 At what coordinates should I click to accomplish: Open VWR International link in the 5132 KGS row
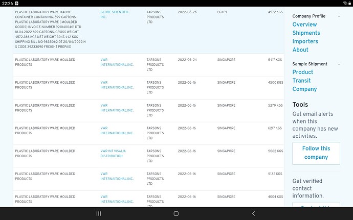[x=117, y=176]
